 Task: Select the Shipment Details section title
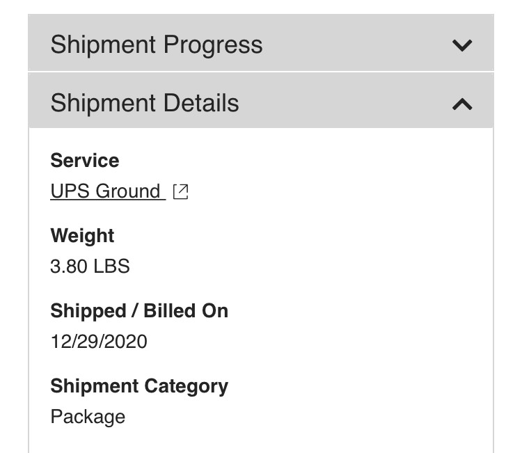point(145,103)
